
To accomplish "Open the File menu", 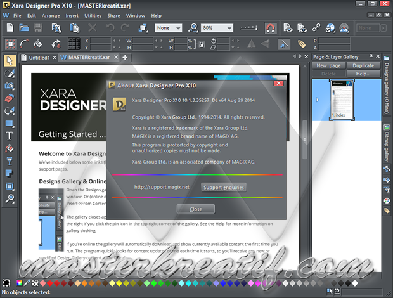I will pos(17,16).
